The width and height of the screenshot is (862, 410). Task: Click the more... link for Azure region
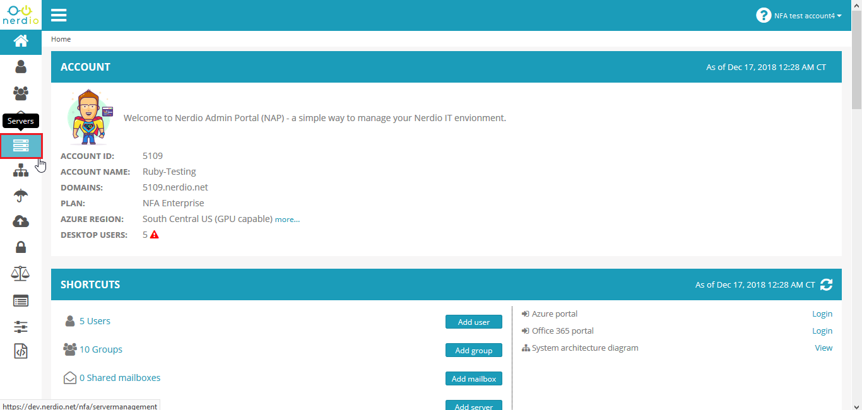[x=287, y=220]
